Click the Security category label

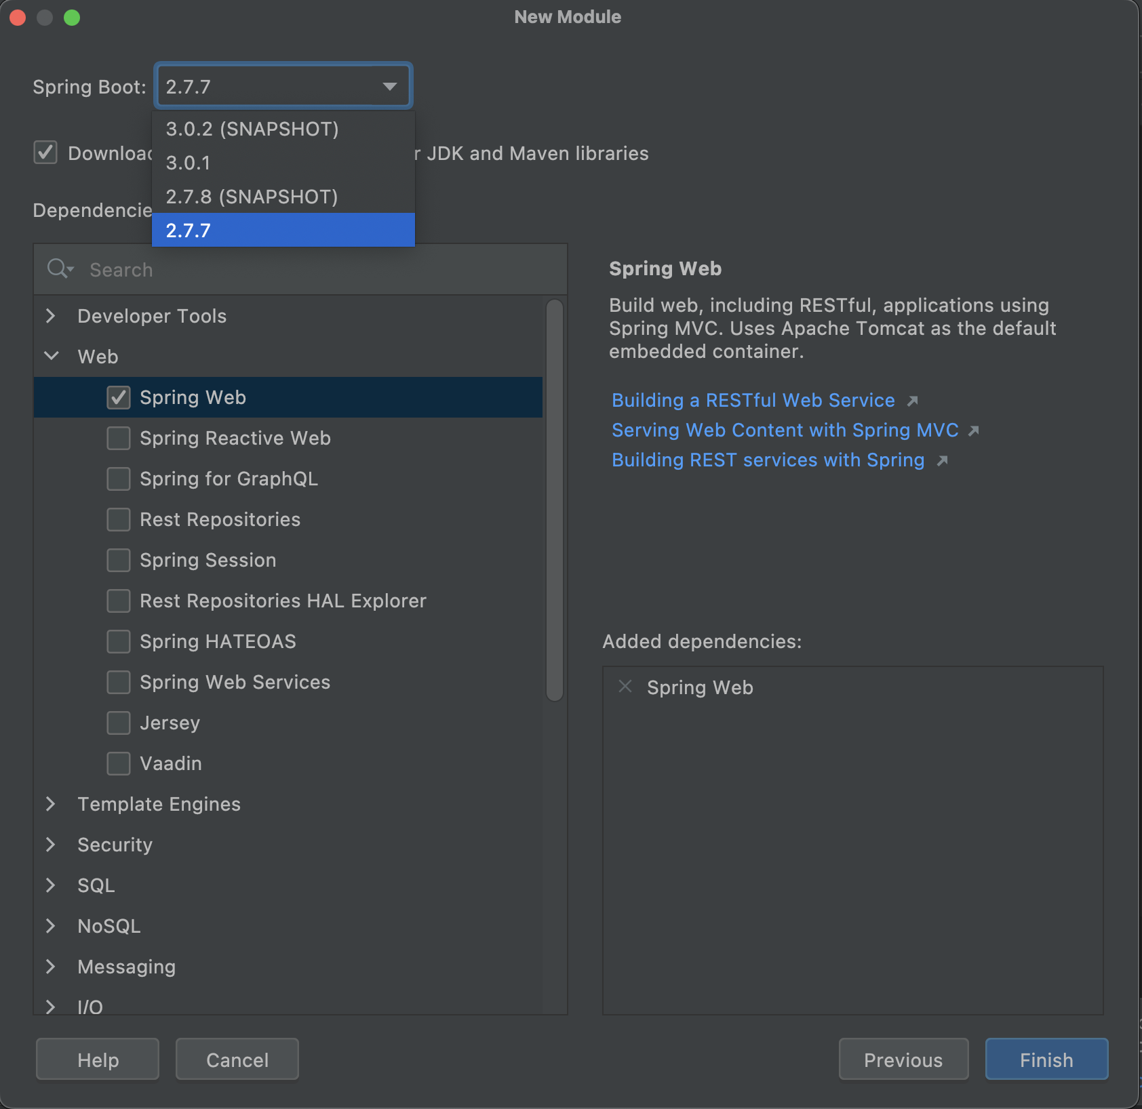tap(115, 845)
